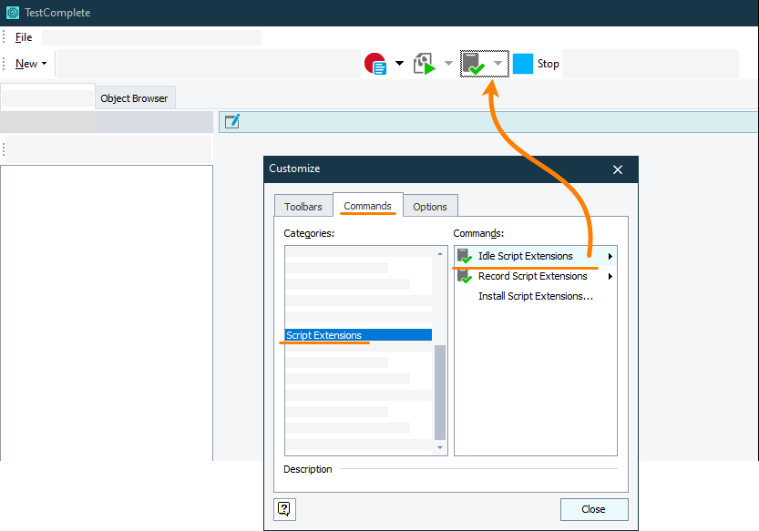The image size is (759, 531).
Task: Open the Object Browser tab
Action: click(134, 98)
